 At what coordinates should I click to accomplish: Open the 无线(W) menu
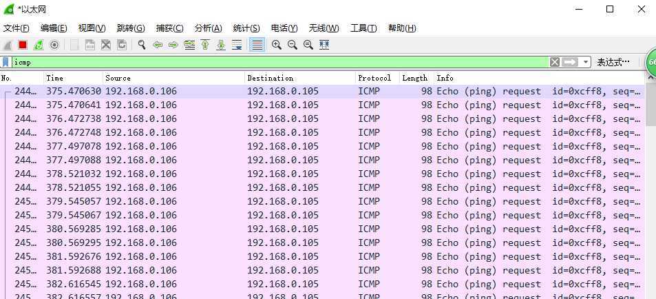tap(324, 28)
